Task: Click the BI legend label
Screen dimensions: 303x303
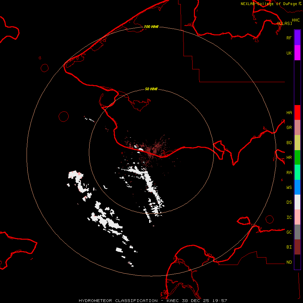Action: [289, 247]
